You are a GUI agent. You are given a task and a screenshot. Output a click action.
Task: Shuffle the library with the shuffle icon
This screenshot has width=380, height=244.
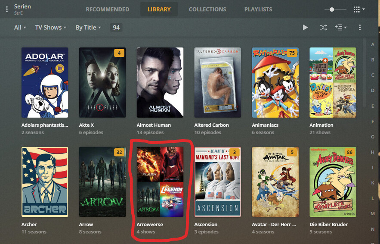coord(323,28)
